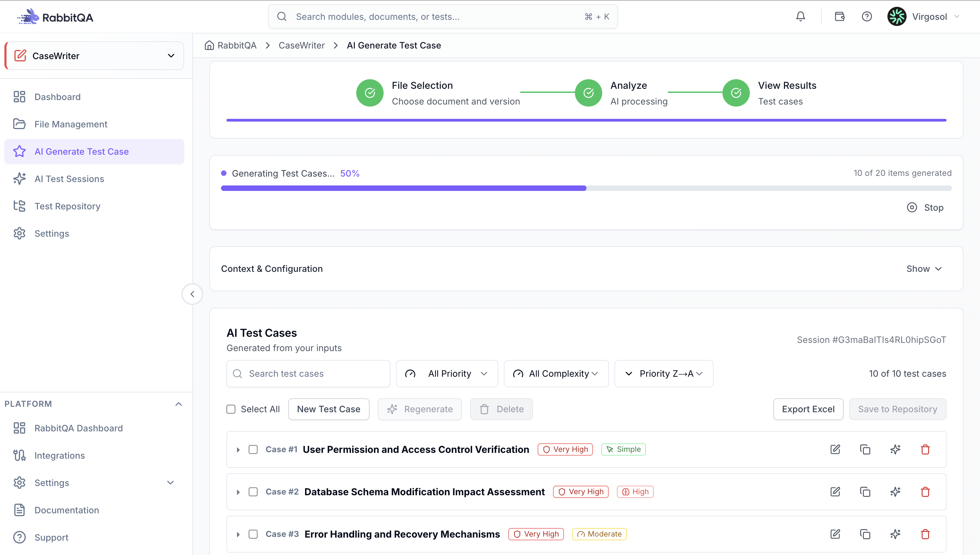Open the CaseWriter module dropdown
Image resolution: width=980 pixels, height=555 pixels.
(94, 56)
